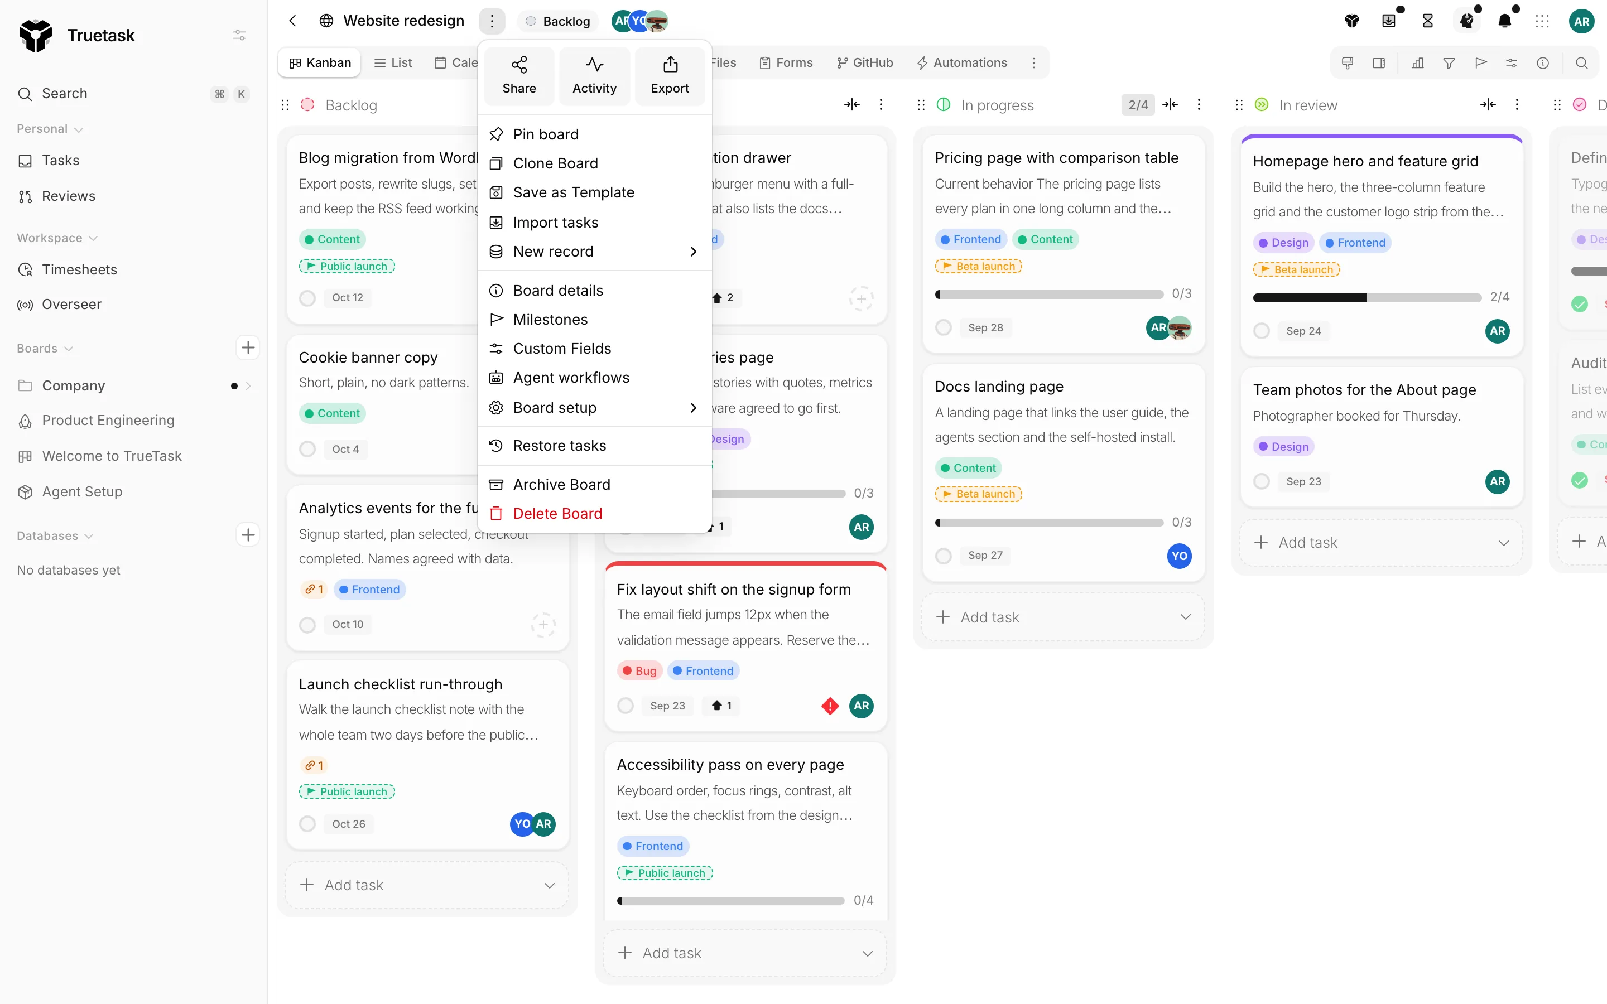Screen dimensions: 1607x1004
Task: Mark Blog migration task Oct 12 complete
Action: [307, 297]
